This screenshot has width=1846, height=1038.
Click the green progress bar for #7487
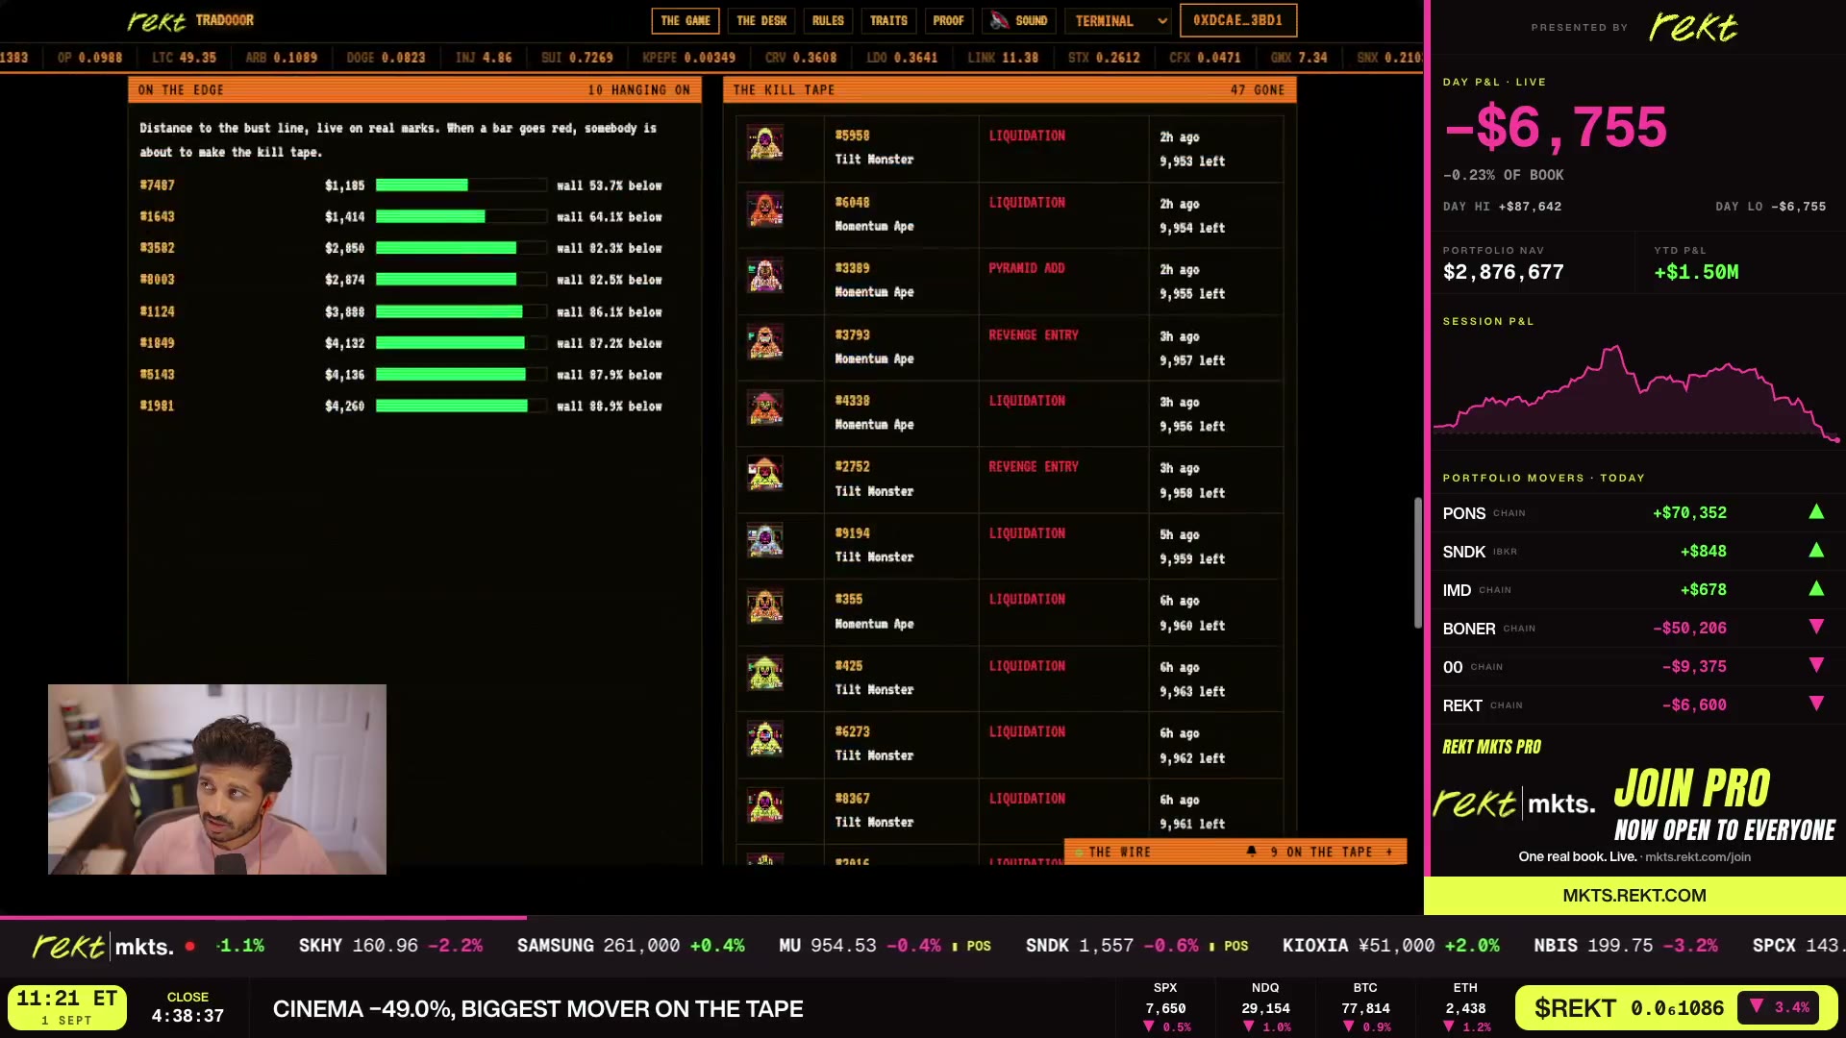click(x=461, y=185)
